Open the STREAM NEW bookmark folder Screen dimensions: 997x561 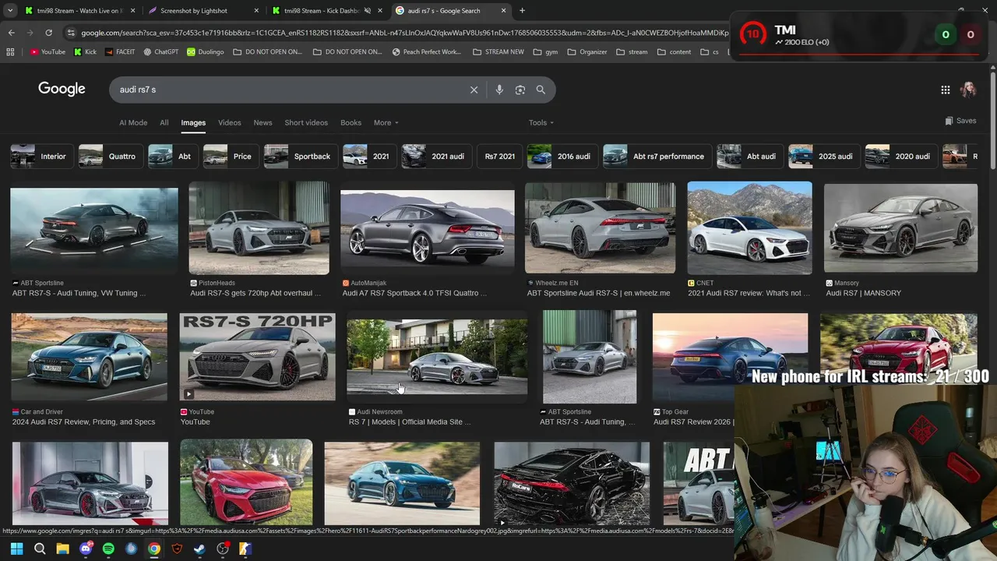(x=498, y=52)
